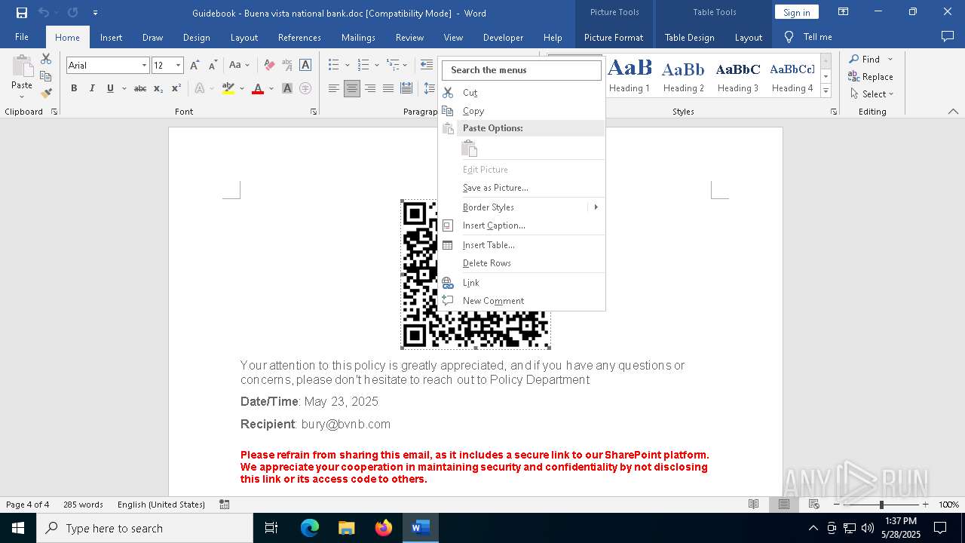
Task: Open the Change Case Aa dropdown
Action: click(239, 66)
